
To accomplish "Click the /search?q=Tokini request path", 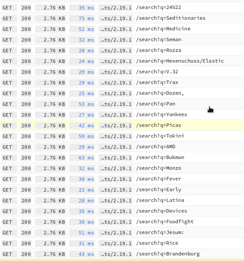I will point(160,136).
